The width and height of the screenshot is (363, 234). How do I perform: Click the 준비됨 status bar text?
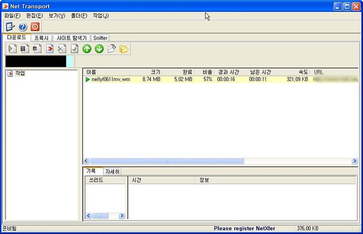[x=9, y=228]
